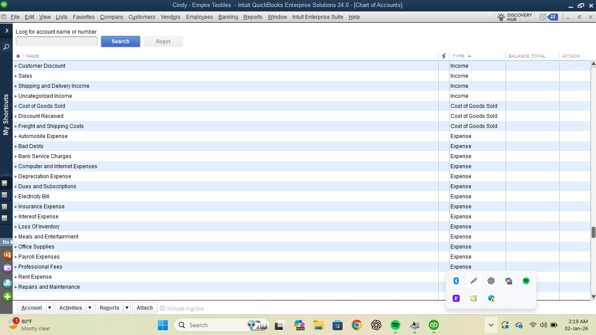This screenshot has height=335, width=596.
Task: Click the Attach button
Action: pyautogui.click(x=145, y=308)
